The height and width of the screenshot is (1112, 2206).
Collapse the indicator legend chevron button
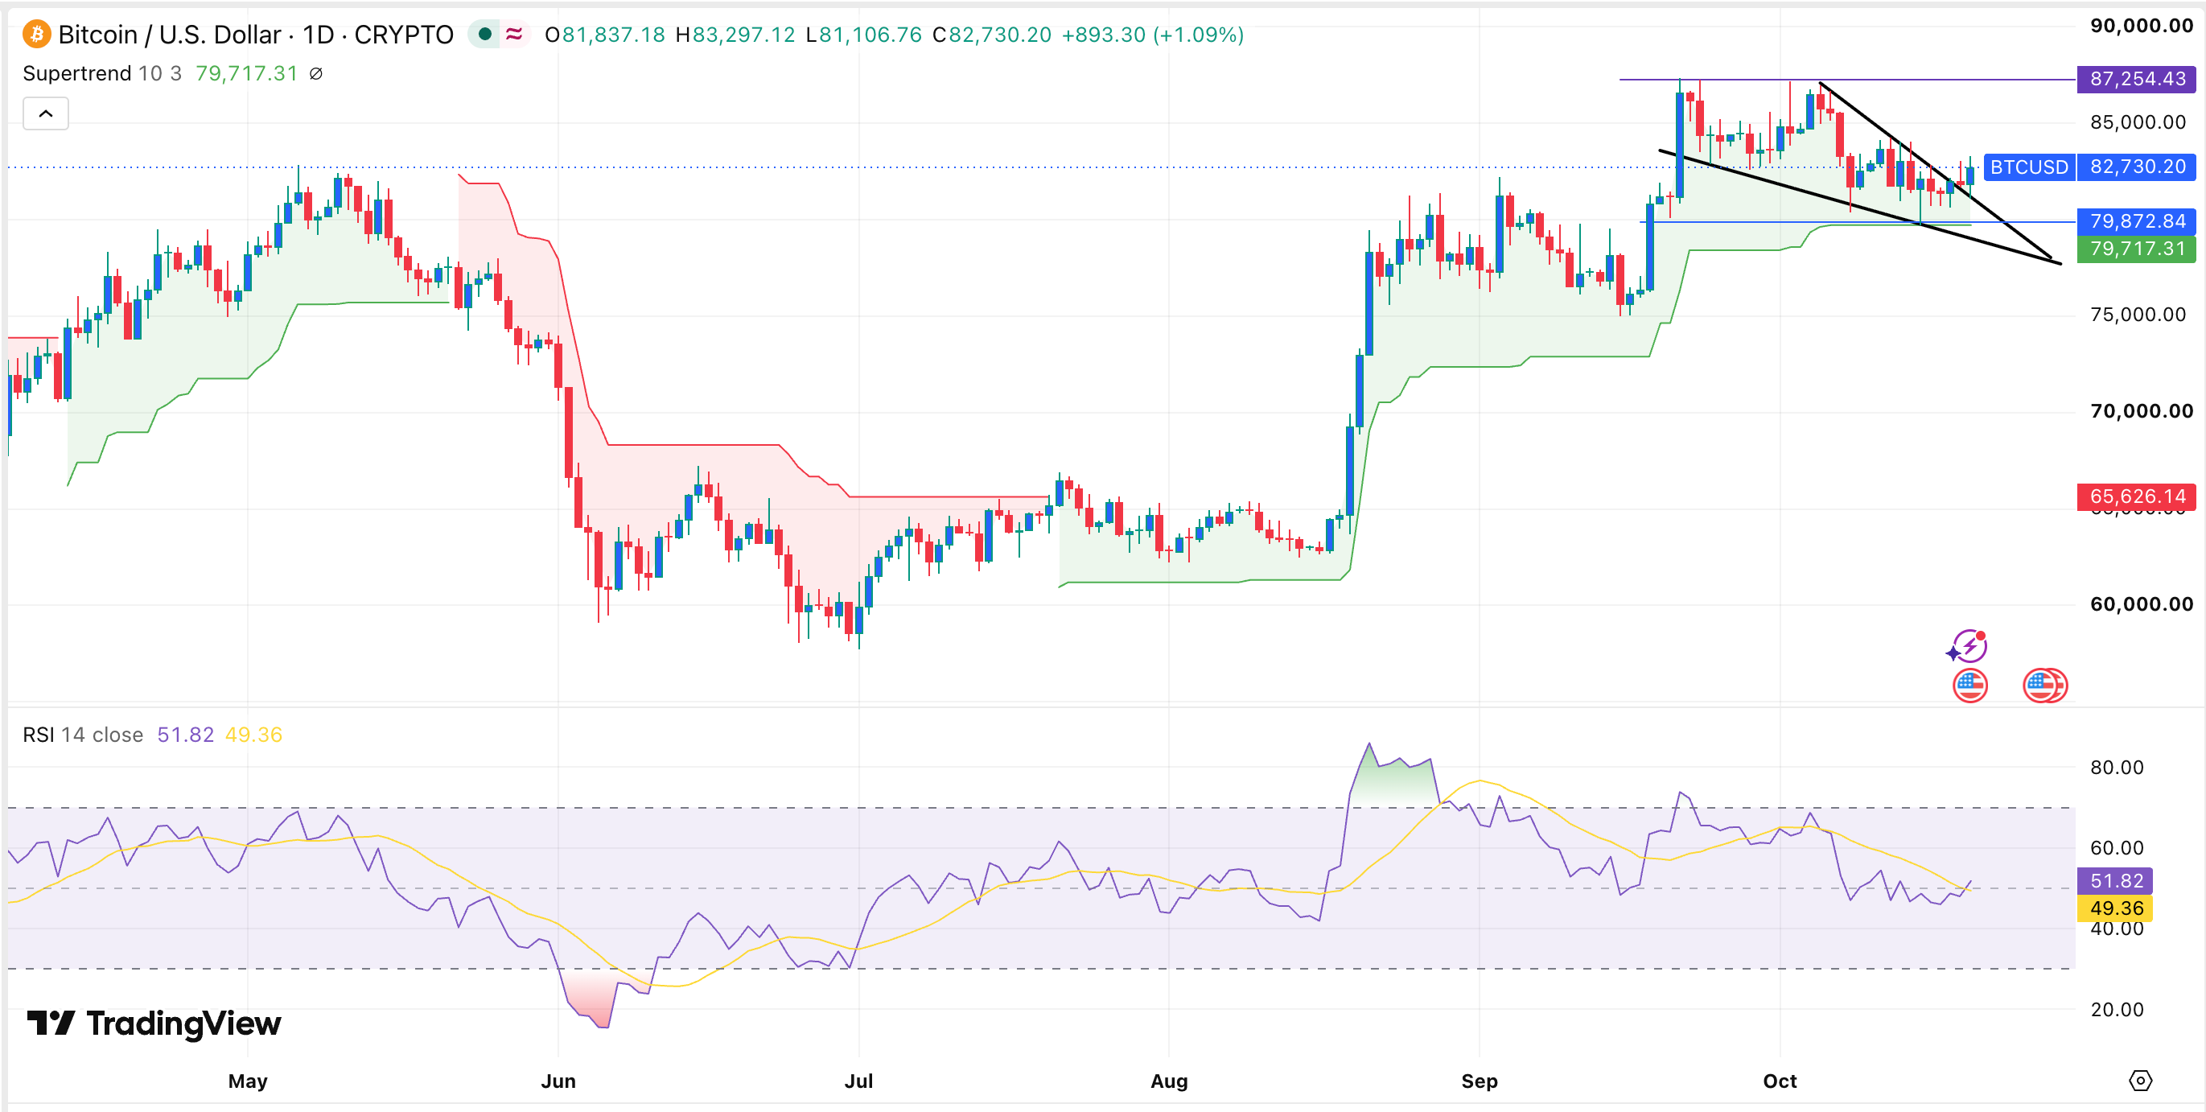pyautogui.click(x=45, y=113)
